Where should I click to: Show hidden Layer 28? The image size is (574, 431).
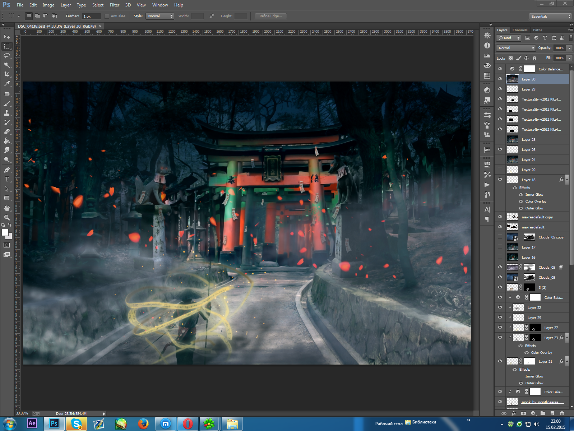coord(500,139)
